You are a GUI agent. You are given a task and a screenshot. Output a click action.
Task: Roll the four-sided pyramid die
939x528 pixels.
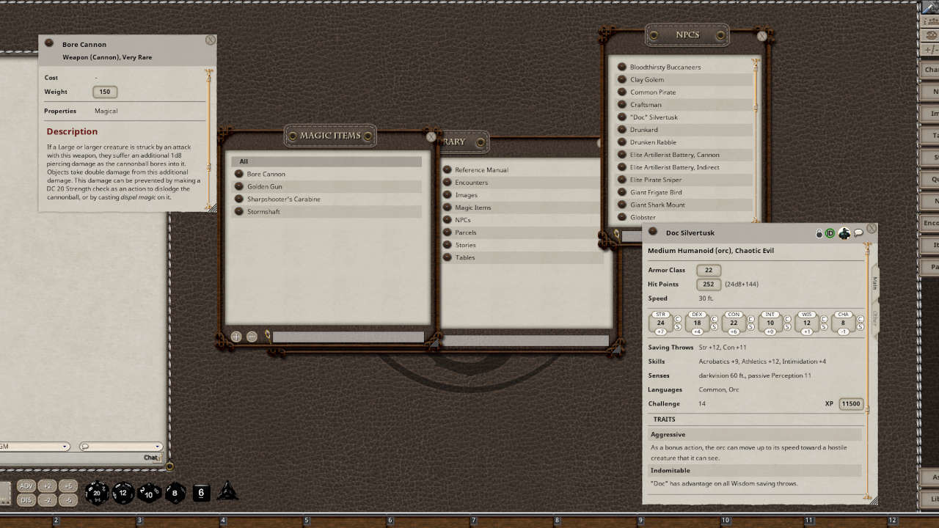(227, 494)
